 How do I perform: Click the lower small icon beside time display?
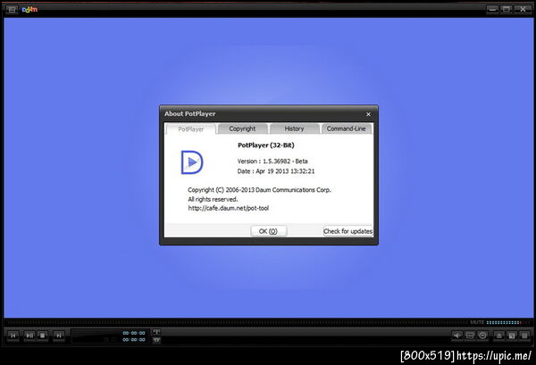(x=156, y=340)
